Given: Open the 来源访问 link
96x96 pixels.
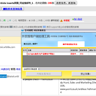Looking at the screenshot, I should click(5, 69).
